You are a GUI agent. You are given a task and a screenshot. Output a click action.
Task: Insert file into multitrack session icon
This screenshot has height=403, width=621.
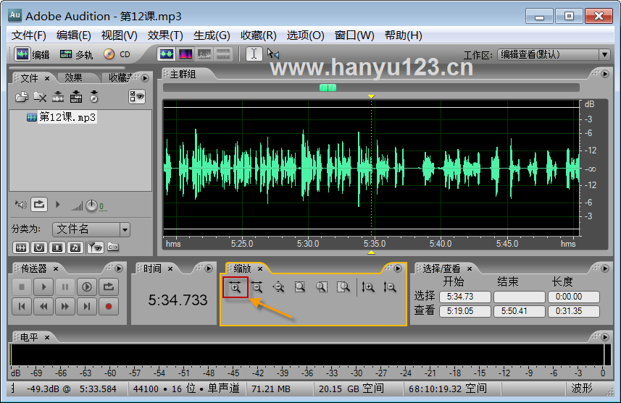click(x=76, y=97)
